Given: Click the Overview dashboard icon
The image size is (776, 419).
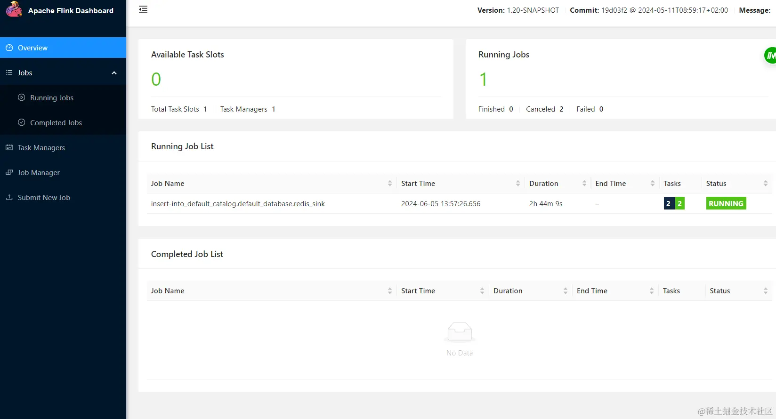Looking at the screenshot, I should click(x=9, y=48).
